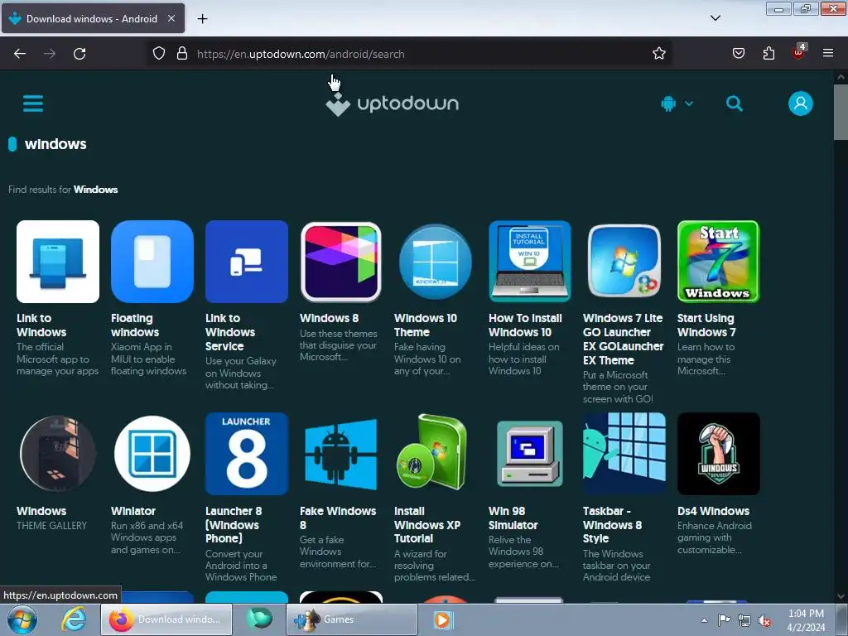This screenshot has width=848, height=636.
Task: Open the Uptodown hamburger menu
Action: [33, 104]
